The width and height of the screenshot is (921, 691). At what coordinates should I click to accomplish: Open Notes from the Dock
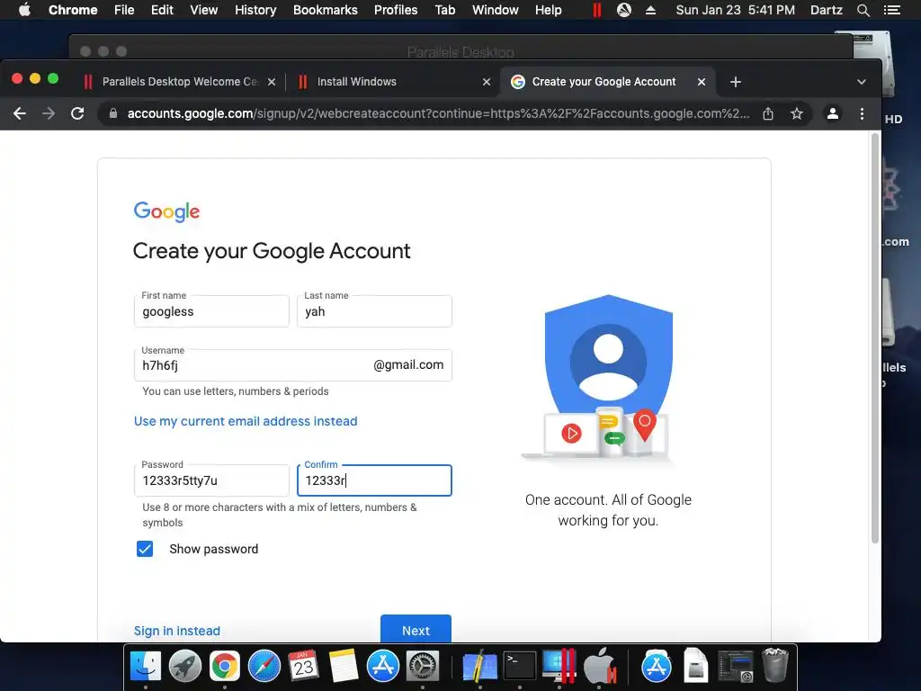coord(344,667)
